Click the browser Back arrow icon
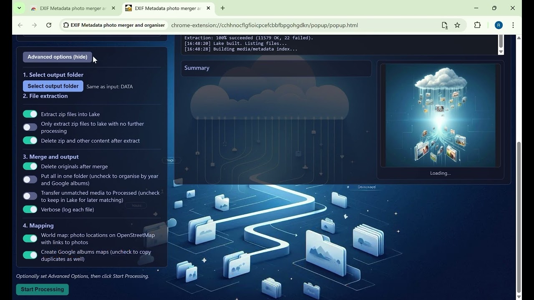Screen dimensions: 534x300 tap(20, 25)
